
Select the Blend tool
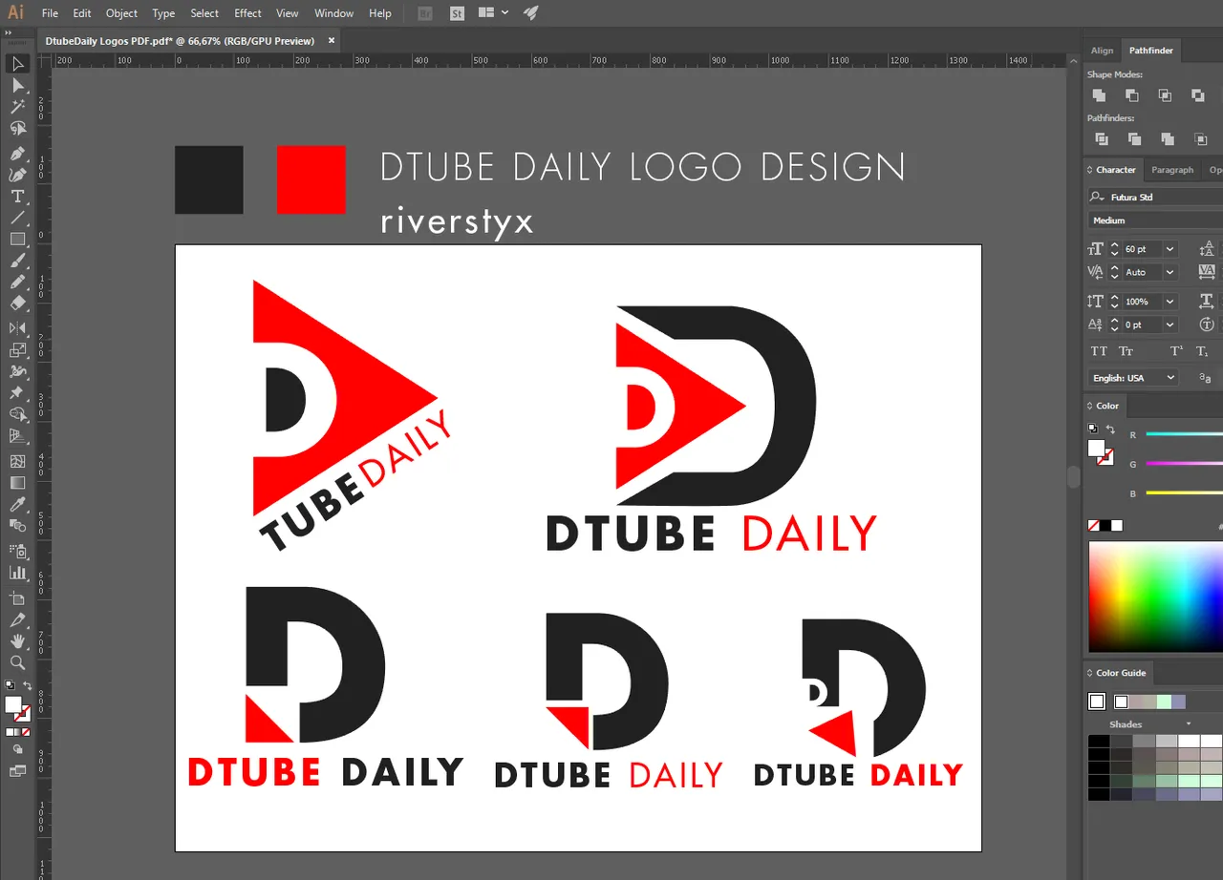[x=17, y=526]
